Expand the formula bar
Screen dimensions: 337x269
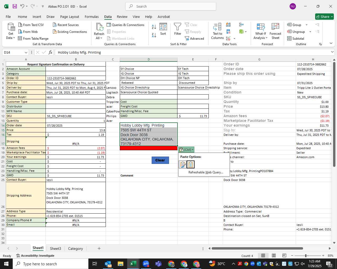point(332,52)
